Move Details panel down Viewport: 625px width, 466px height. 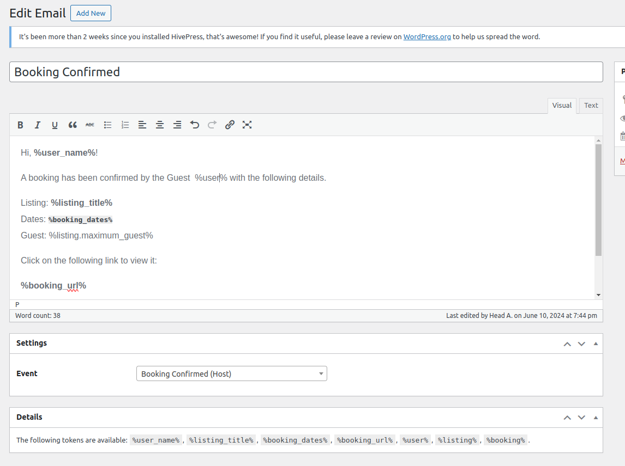(x=581, y=418)
